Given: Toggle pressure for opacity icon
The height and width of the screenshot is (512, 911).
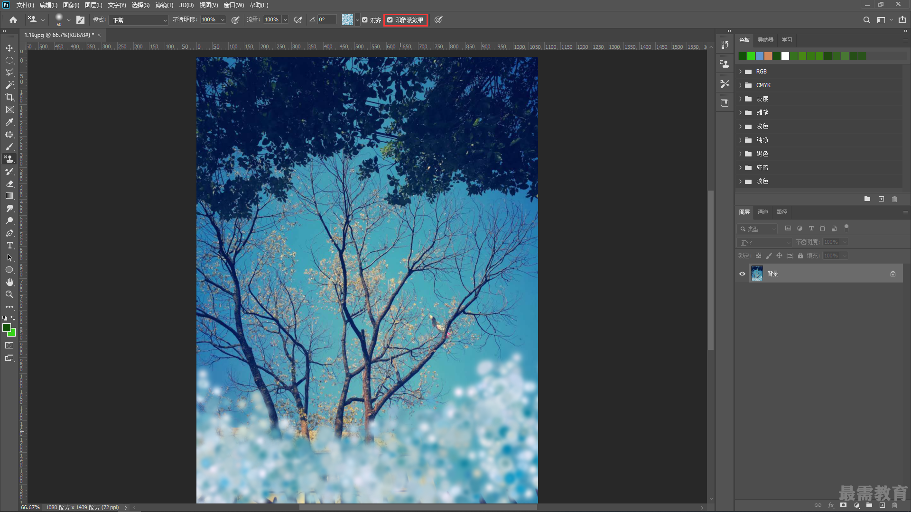Looking at the screenshot, I should (x=235, y=20).
